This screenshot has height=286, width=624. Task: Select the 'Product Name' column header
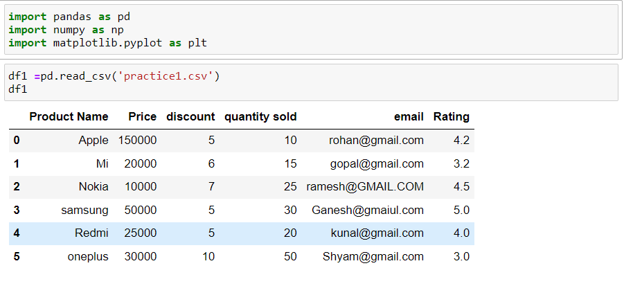pyautogui.click(x=69, y=116)
